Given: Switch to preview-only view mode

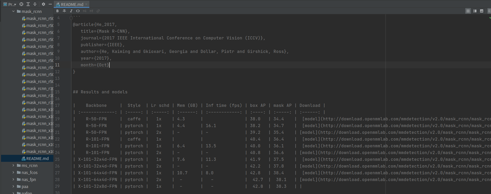Looking at the screenshot, I should [482, 11].
